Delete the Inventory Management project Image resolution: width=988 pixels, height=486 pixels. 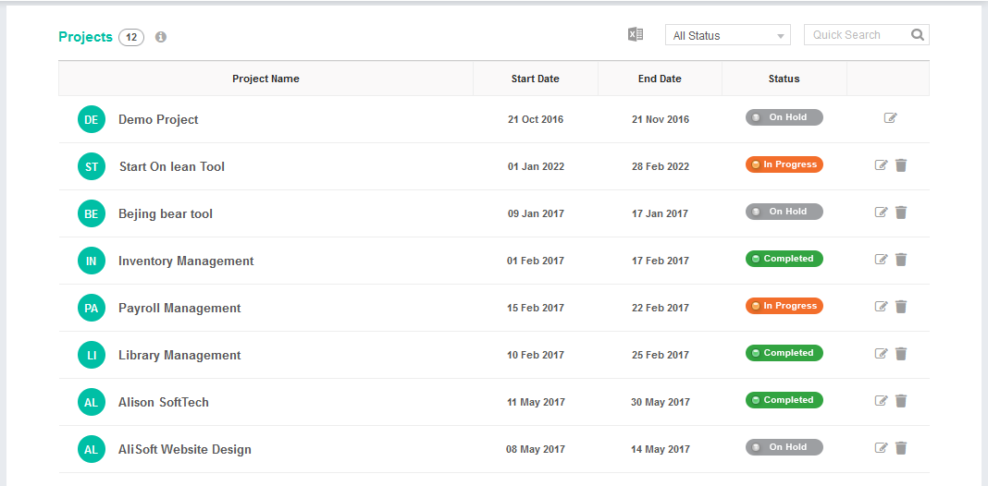[x=901, y=260]
